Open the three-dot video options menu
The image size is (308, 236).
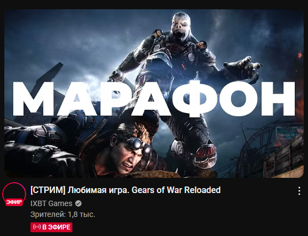[299, 191]
